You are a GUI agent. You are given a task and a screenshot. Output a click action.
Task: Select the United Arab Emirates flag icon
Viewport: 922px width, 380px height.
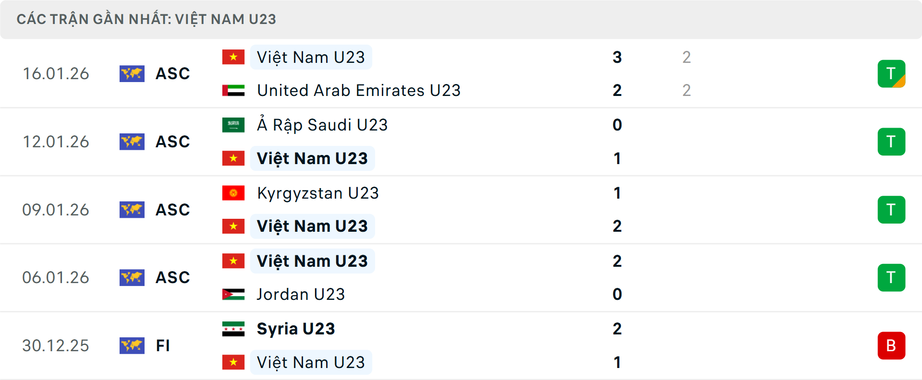point(233,90)
